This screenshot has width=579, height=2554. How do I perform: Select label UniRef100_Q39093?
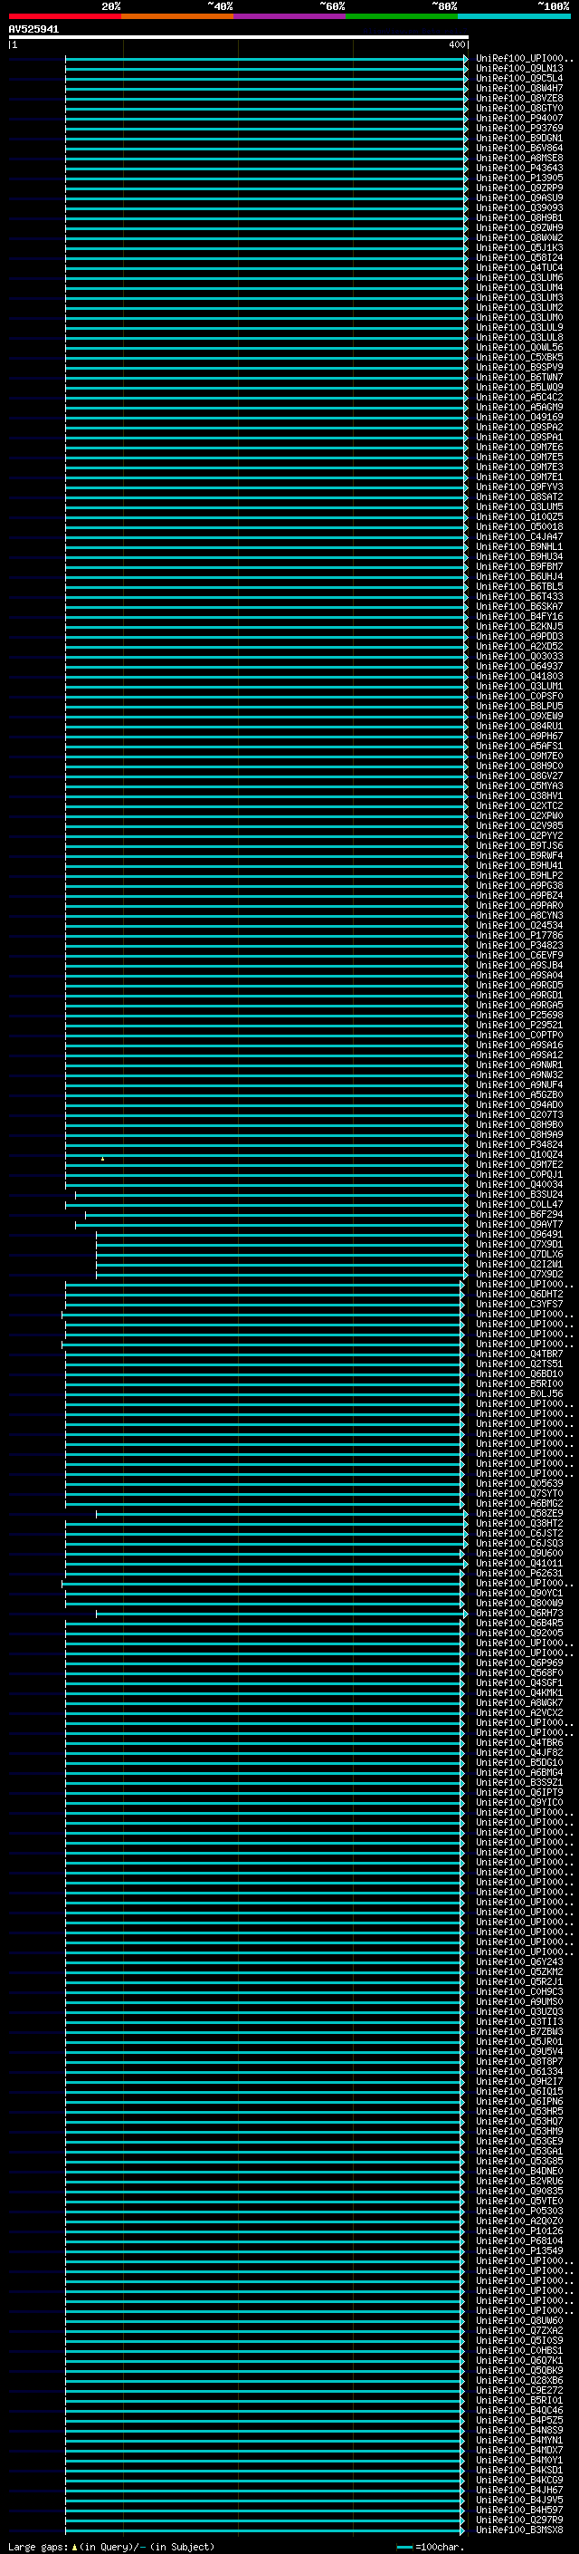point(519,207)
